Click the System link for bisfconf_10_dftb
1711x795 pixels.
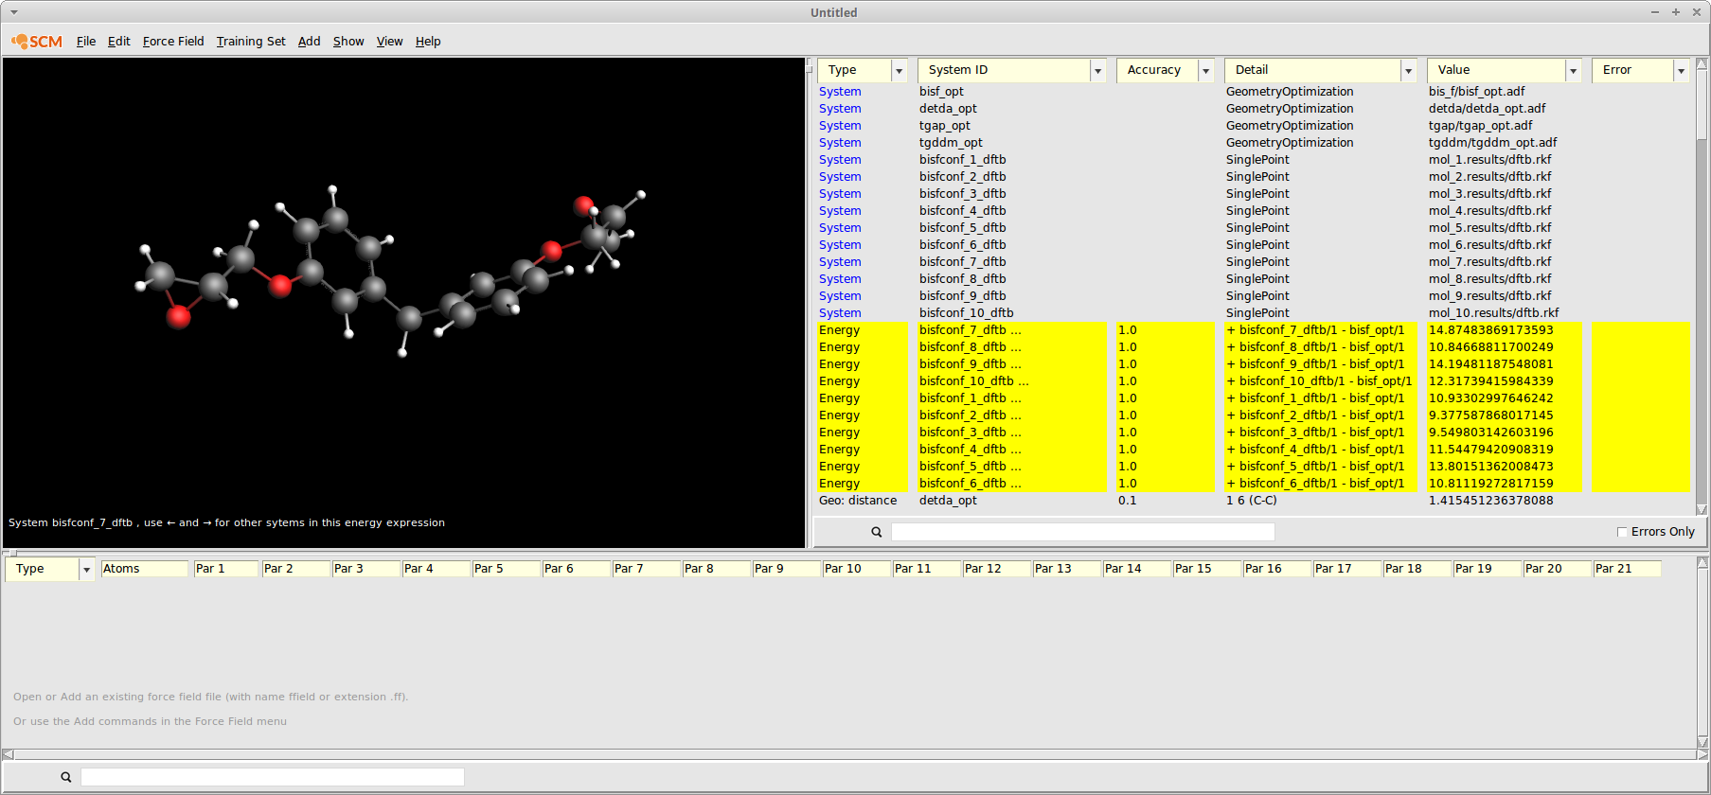click(x=840, y=313)
